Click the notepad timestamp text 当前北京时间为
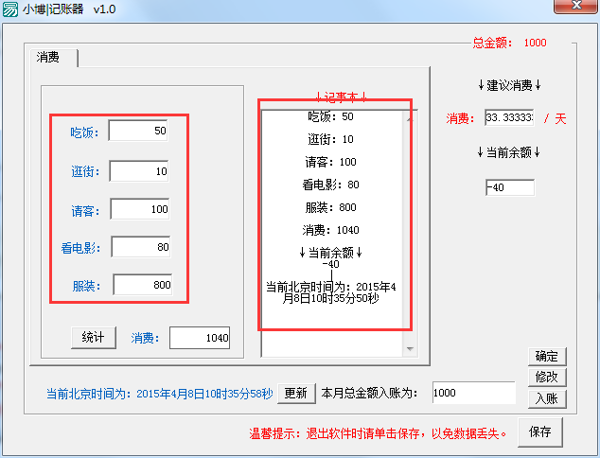Image resolution: width=600 pixels, height=458 pixels. pyautogui.click(x=331, y=292)
